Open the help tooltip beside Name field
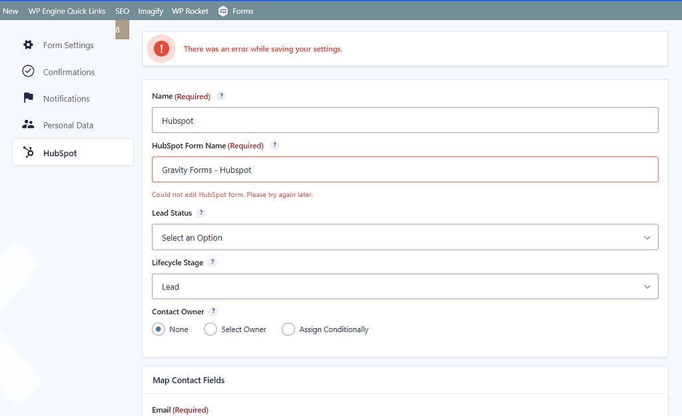 [221, 96]
